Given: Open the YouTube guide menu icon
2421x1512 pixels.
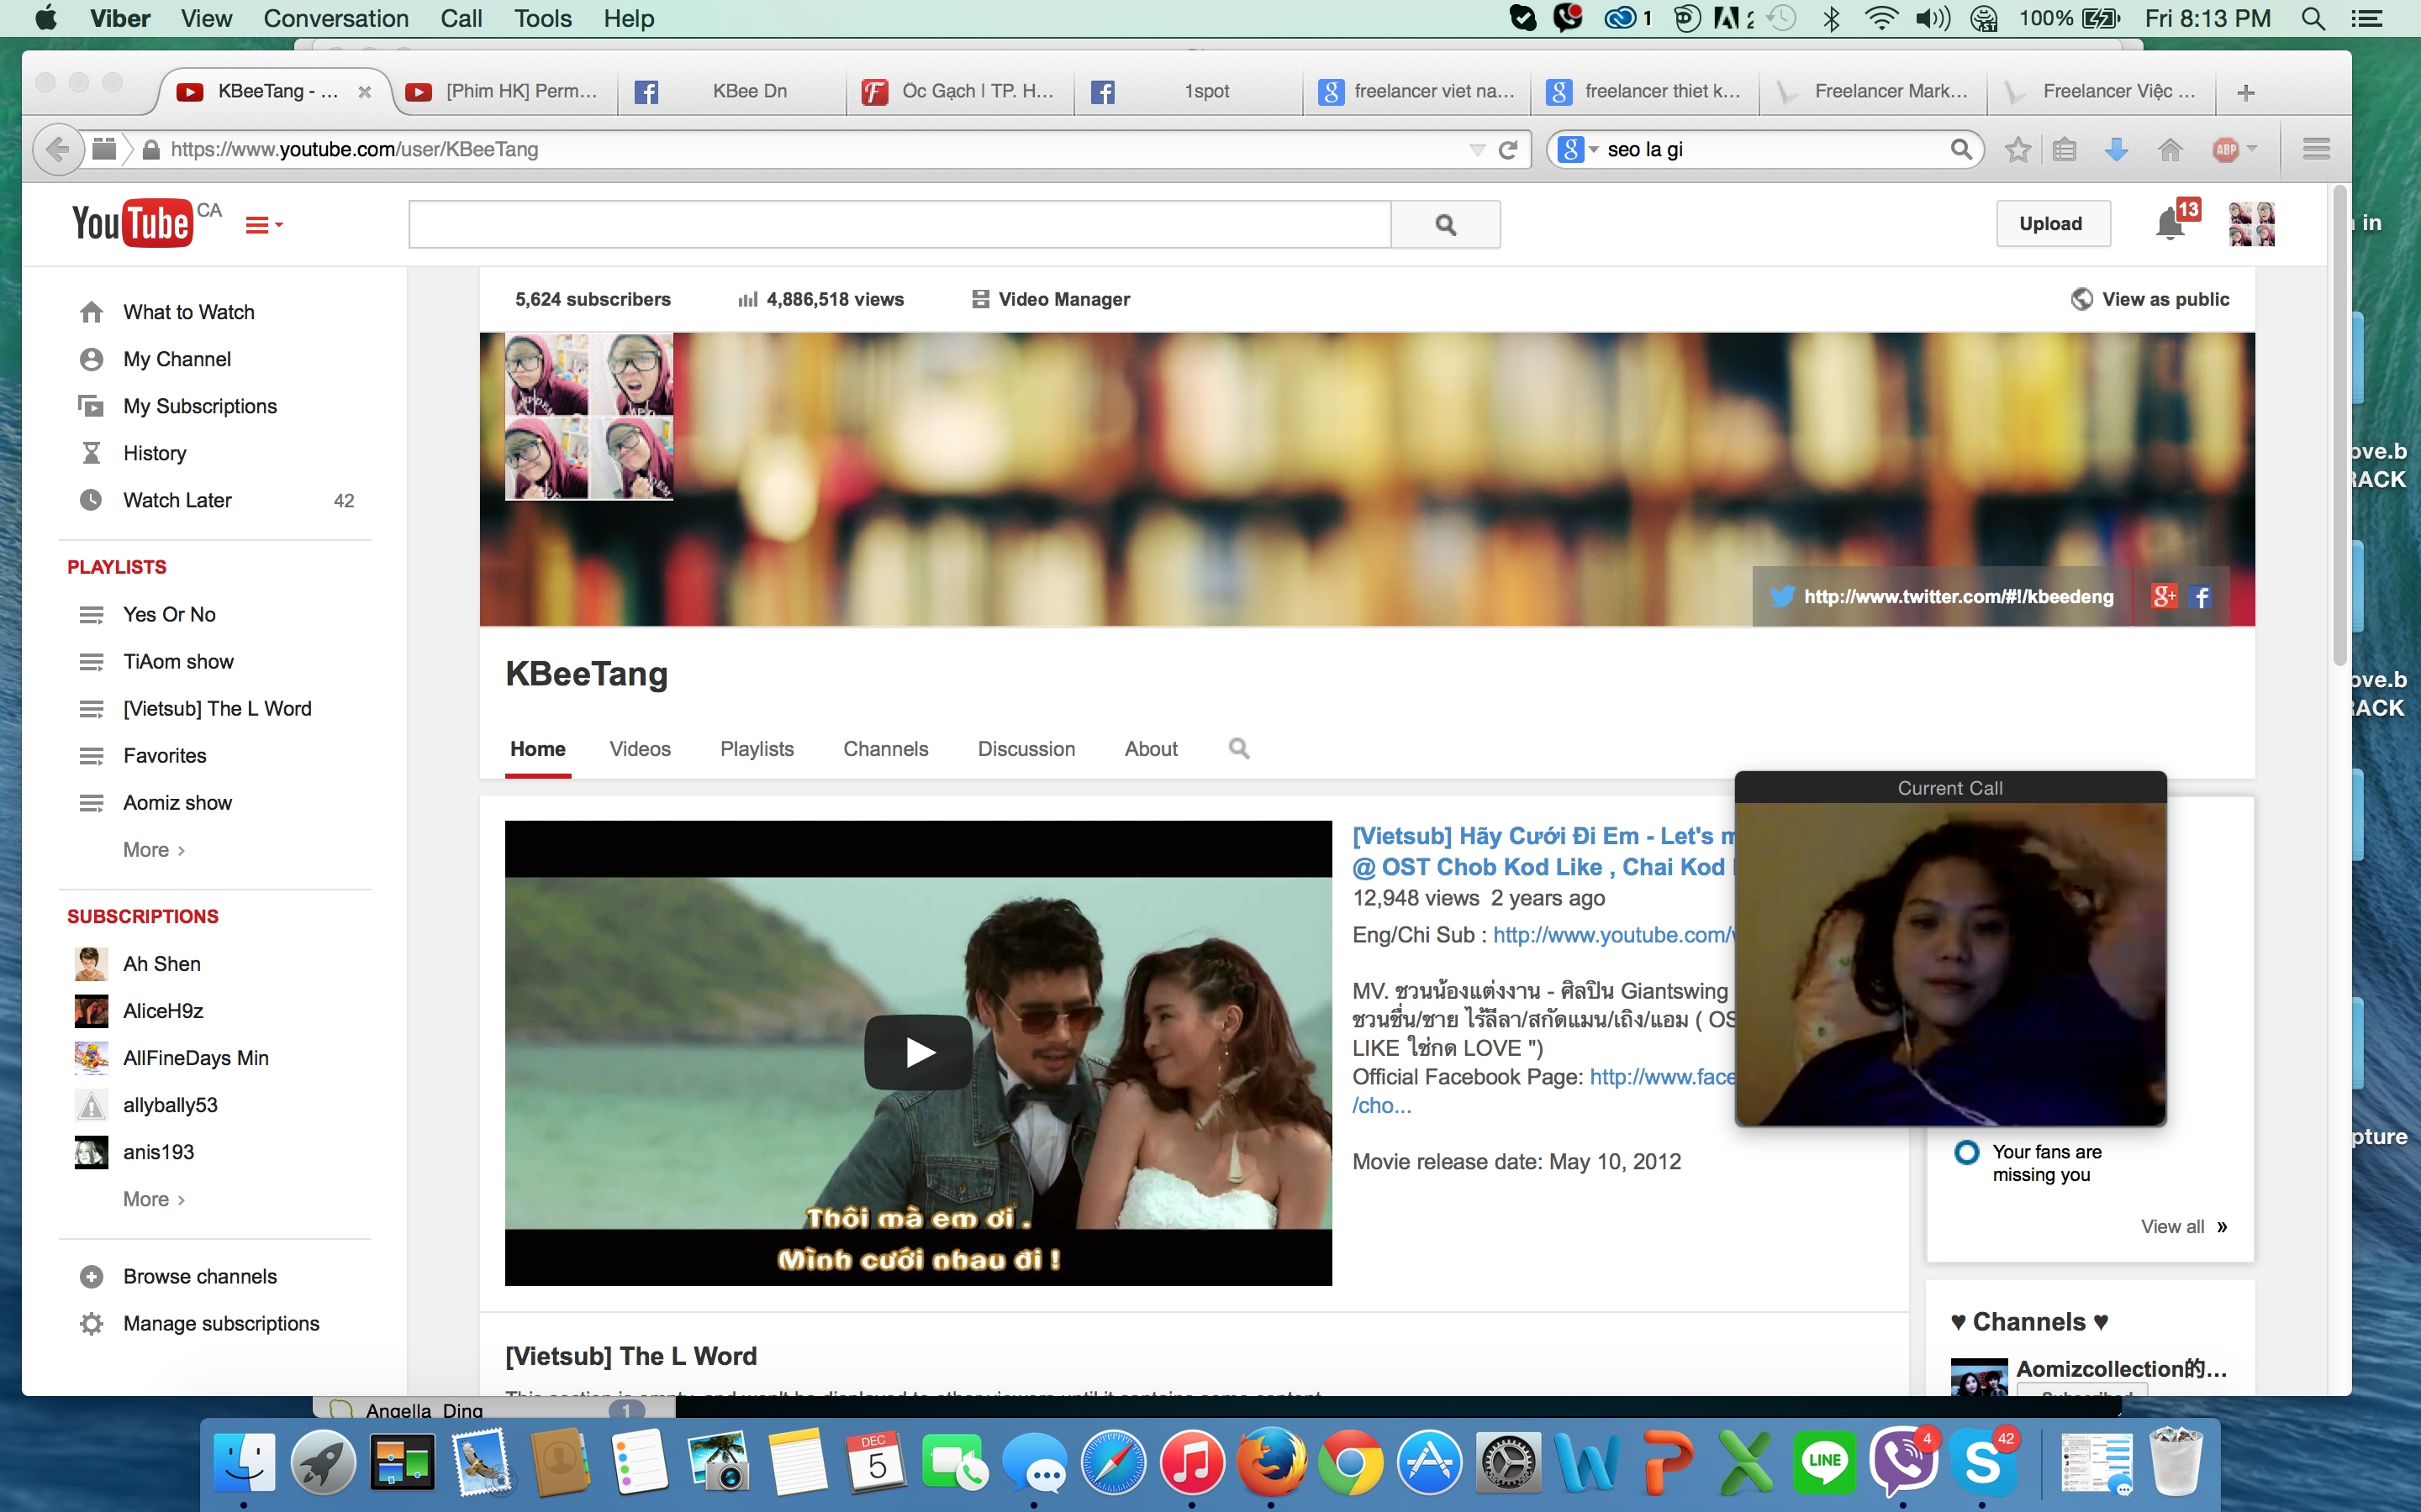Looking at the screenshot, I should (264, 225).
